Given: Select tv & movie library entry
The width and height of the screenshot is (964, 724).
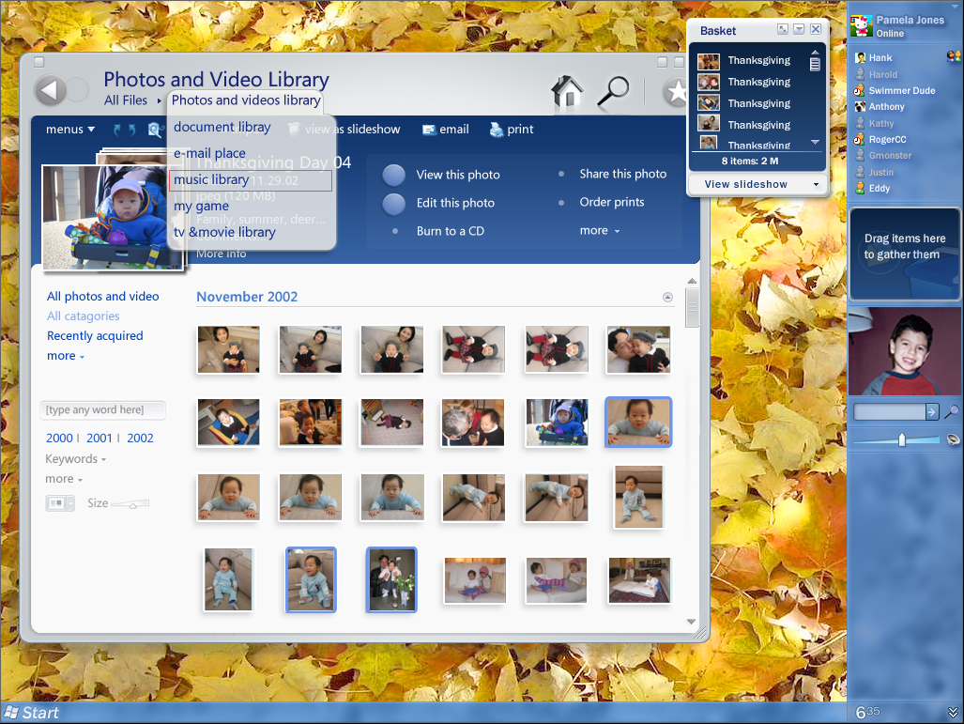Looking at the screenshot, I should point(224,233).
